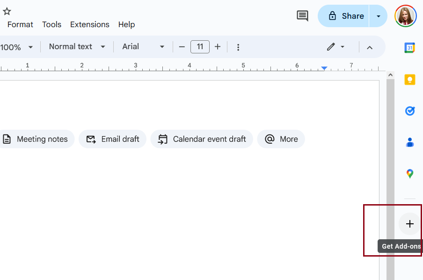Open Google Maps from the sidebar

click(410, 174)
